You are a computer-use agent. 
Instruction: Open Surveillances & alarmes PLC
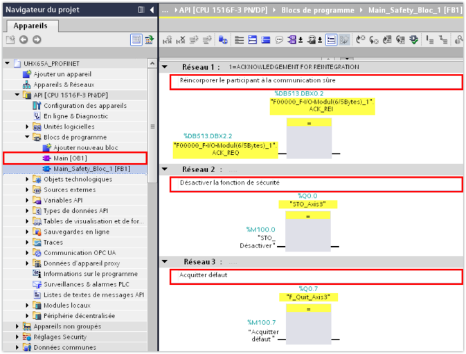tap(86, 284)
